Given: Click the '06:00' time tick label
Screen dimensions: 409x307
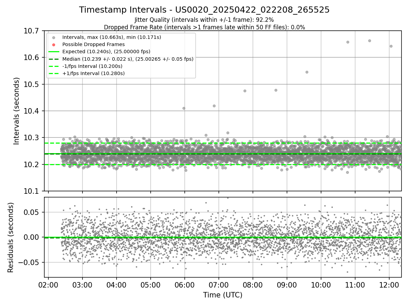Looking at the screenshot, I should (184, 285).
